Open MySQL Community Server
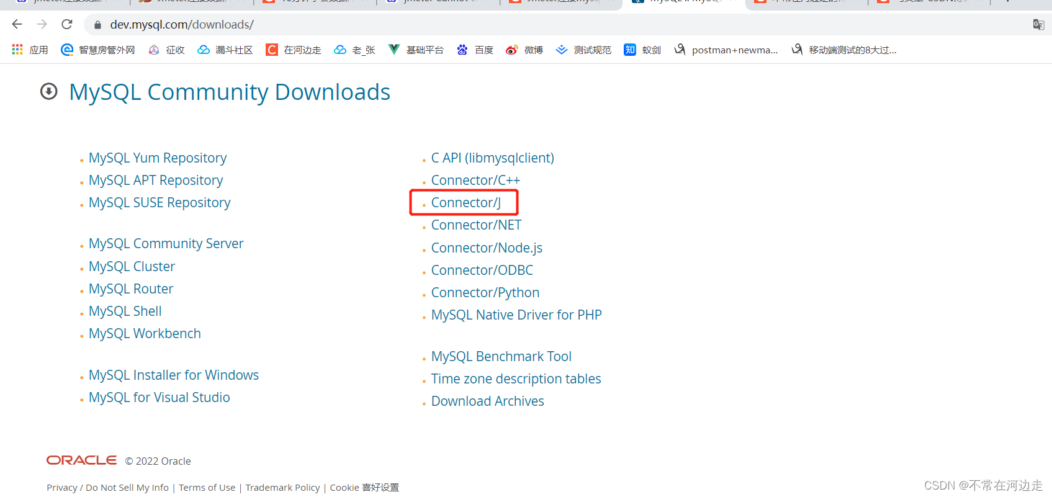This screenshot has width=1052, height=497. point(166,243)
